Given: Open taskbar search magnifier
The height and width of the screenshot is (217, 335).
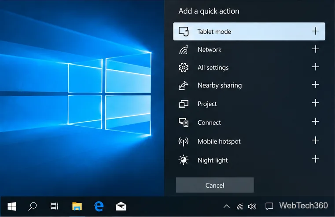Looking at the screenshot, I should point(33,206).
